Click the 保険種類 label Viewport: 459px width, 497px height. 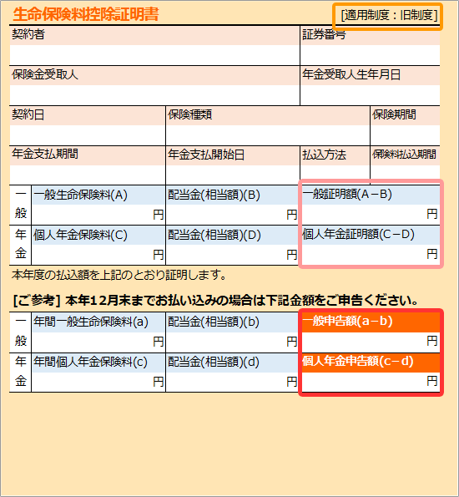tap(189, 114)
